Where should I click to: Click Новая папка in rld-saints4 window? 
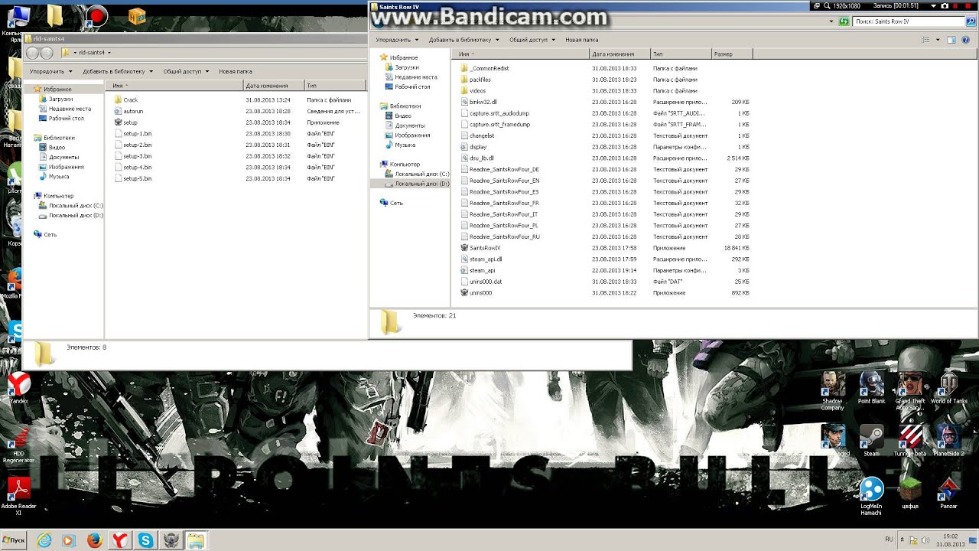point(236,71)
